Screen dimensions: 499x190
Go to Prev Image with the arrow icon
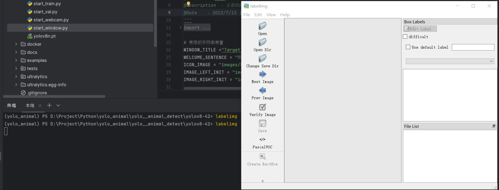[x=262, y=91]
